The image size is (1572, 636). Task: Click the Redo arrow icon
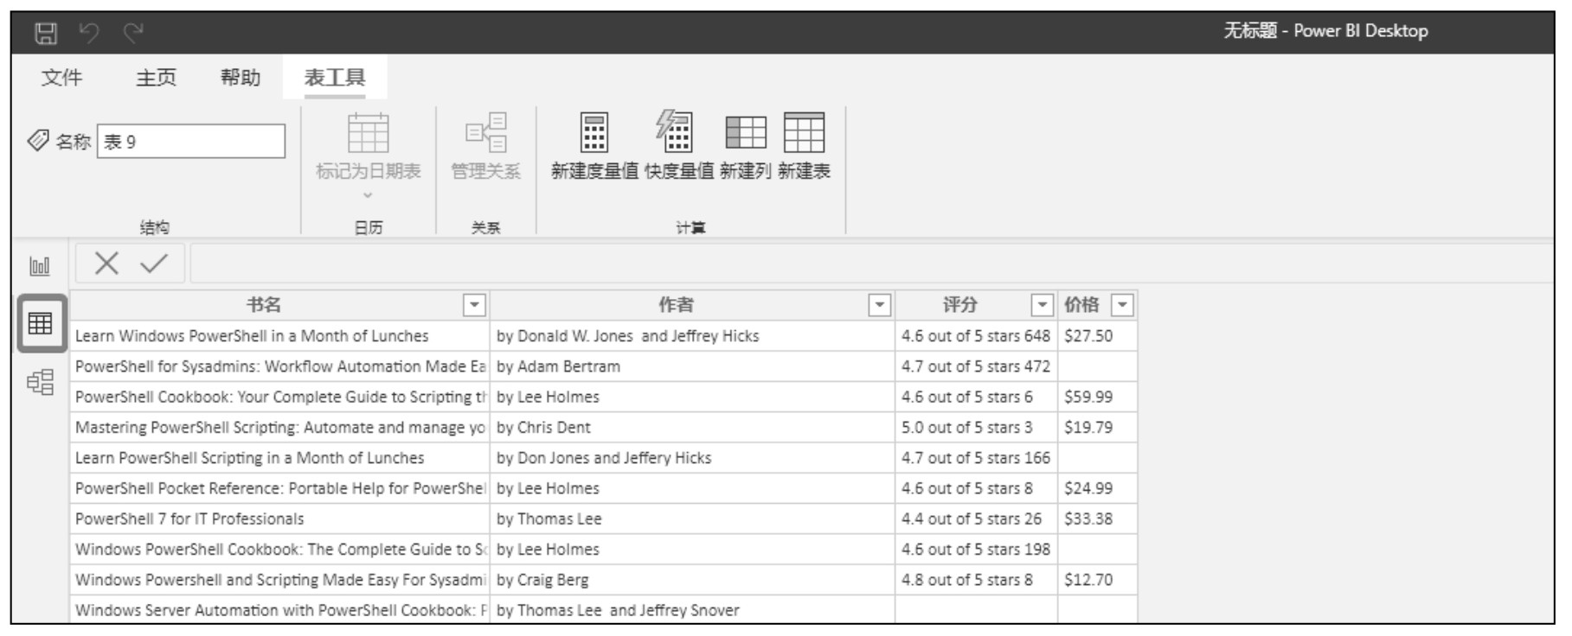pos(132,33)
